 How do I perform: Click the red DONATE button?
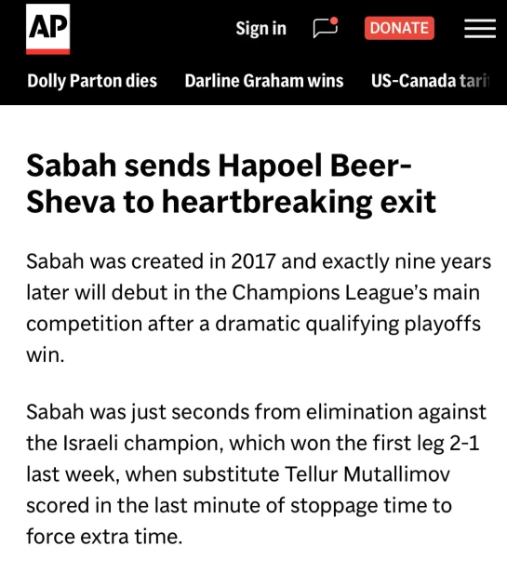[x=399, y=28]
